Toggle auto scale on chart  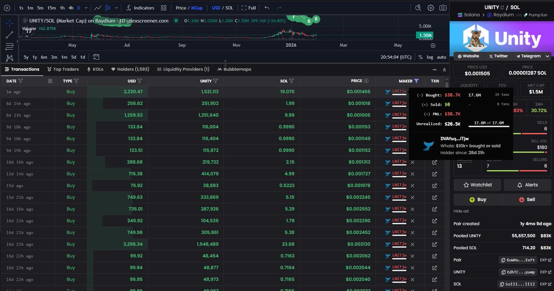tap(441, 57)
